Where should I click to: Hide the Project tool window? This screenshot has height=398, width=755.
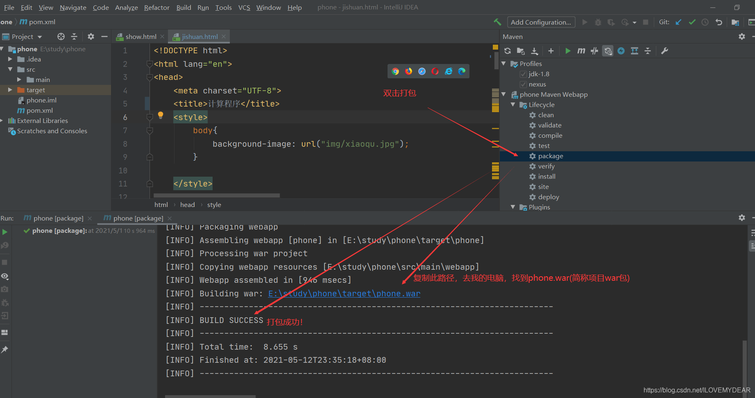(x=104, y=36)
